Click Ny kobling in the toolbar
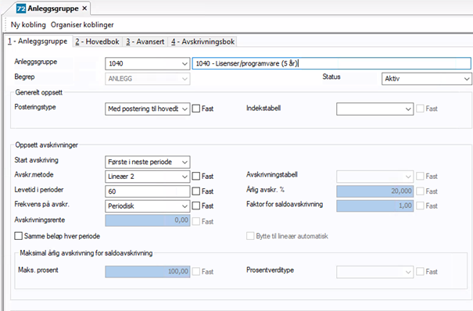This screenshot has width=473, height=311. [x=28, y=25]
